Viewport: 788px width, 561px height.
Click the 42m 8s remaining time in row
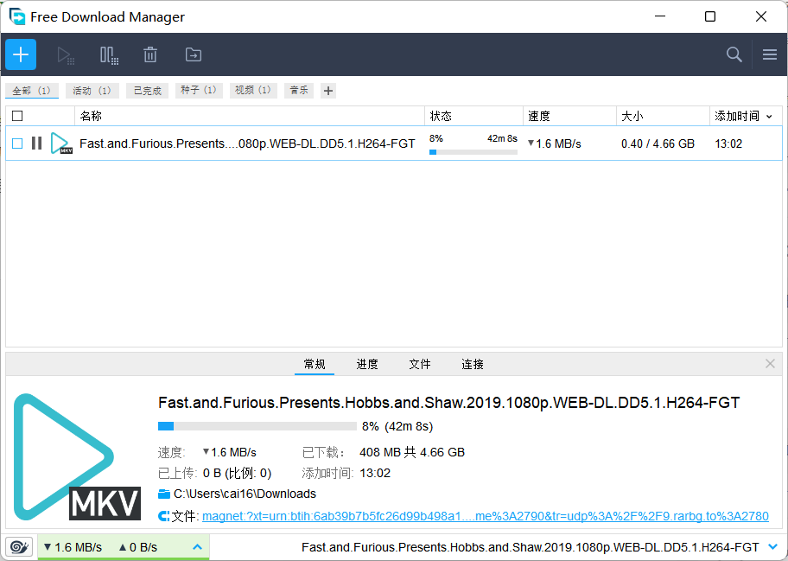click(x=502, y=138)
